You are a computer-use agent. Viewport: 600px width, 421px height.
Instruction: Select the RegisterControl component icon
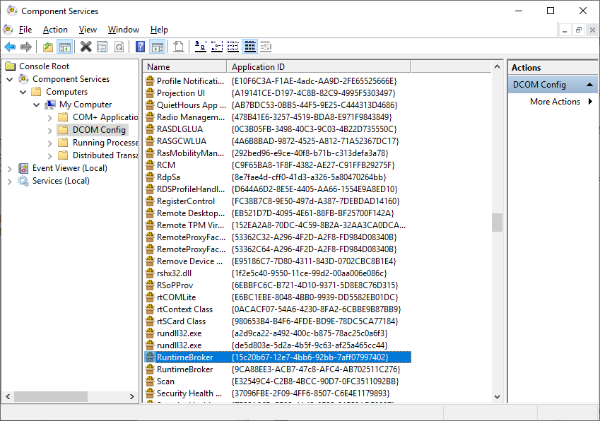point(150,201)
